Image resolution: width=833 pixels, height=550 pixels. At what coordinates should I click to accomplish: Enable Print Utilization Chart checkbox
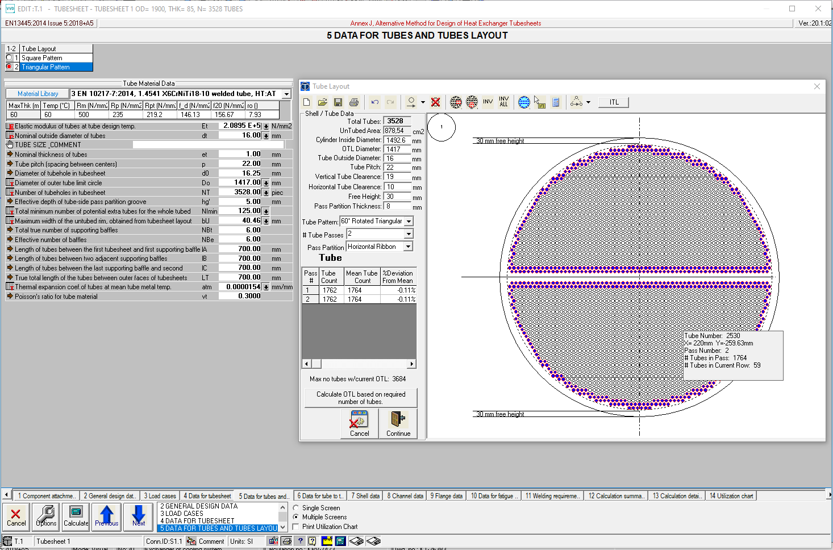(296, 527)
